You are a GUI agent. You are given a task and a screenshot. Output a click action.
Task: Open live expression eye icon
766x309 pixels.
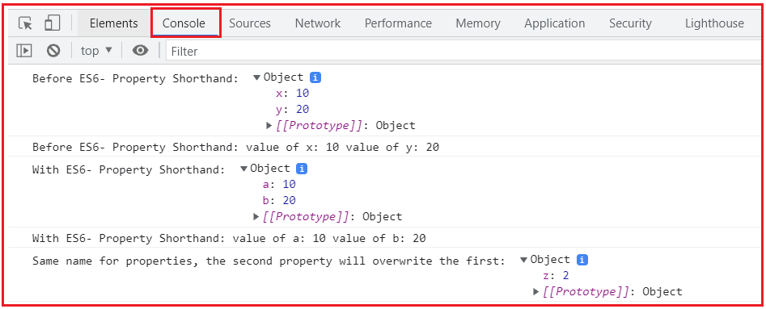click(140, 51)
